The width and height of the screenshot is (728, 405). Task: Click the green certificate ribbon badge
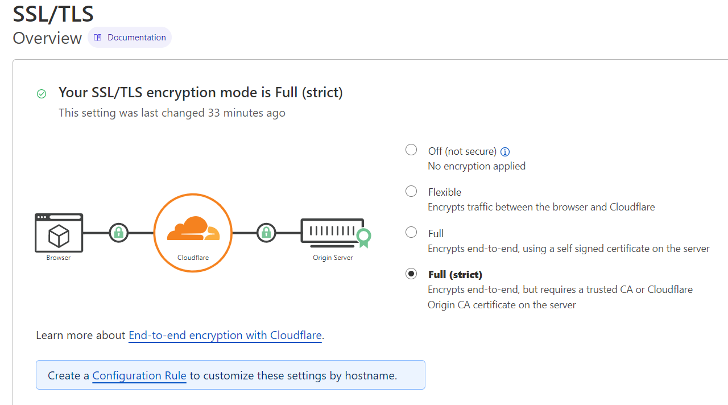pyautogui.click(x=364, y=237)
